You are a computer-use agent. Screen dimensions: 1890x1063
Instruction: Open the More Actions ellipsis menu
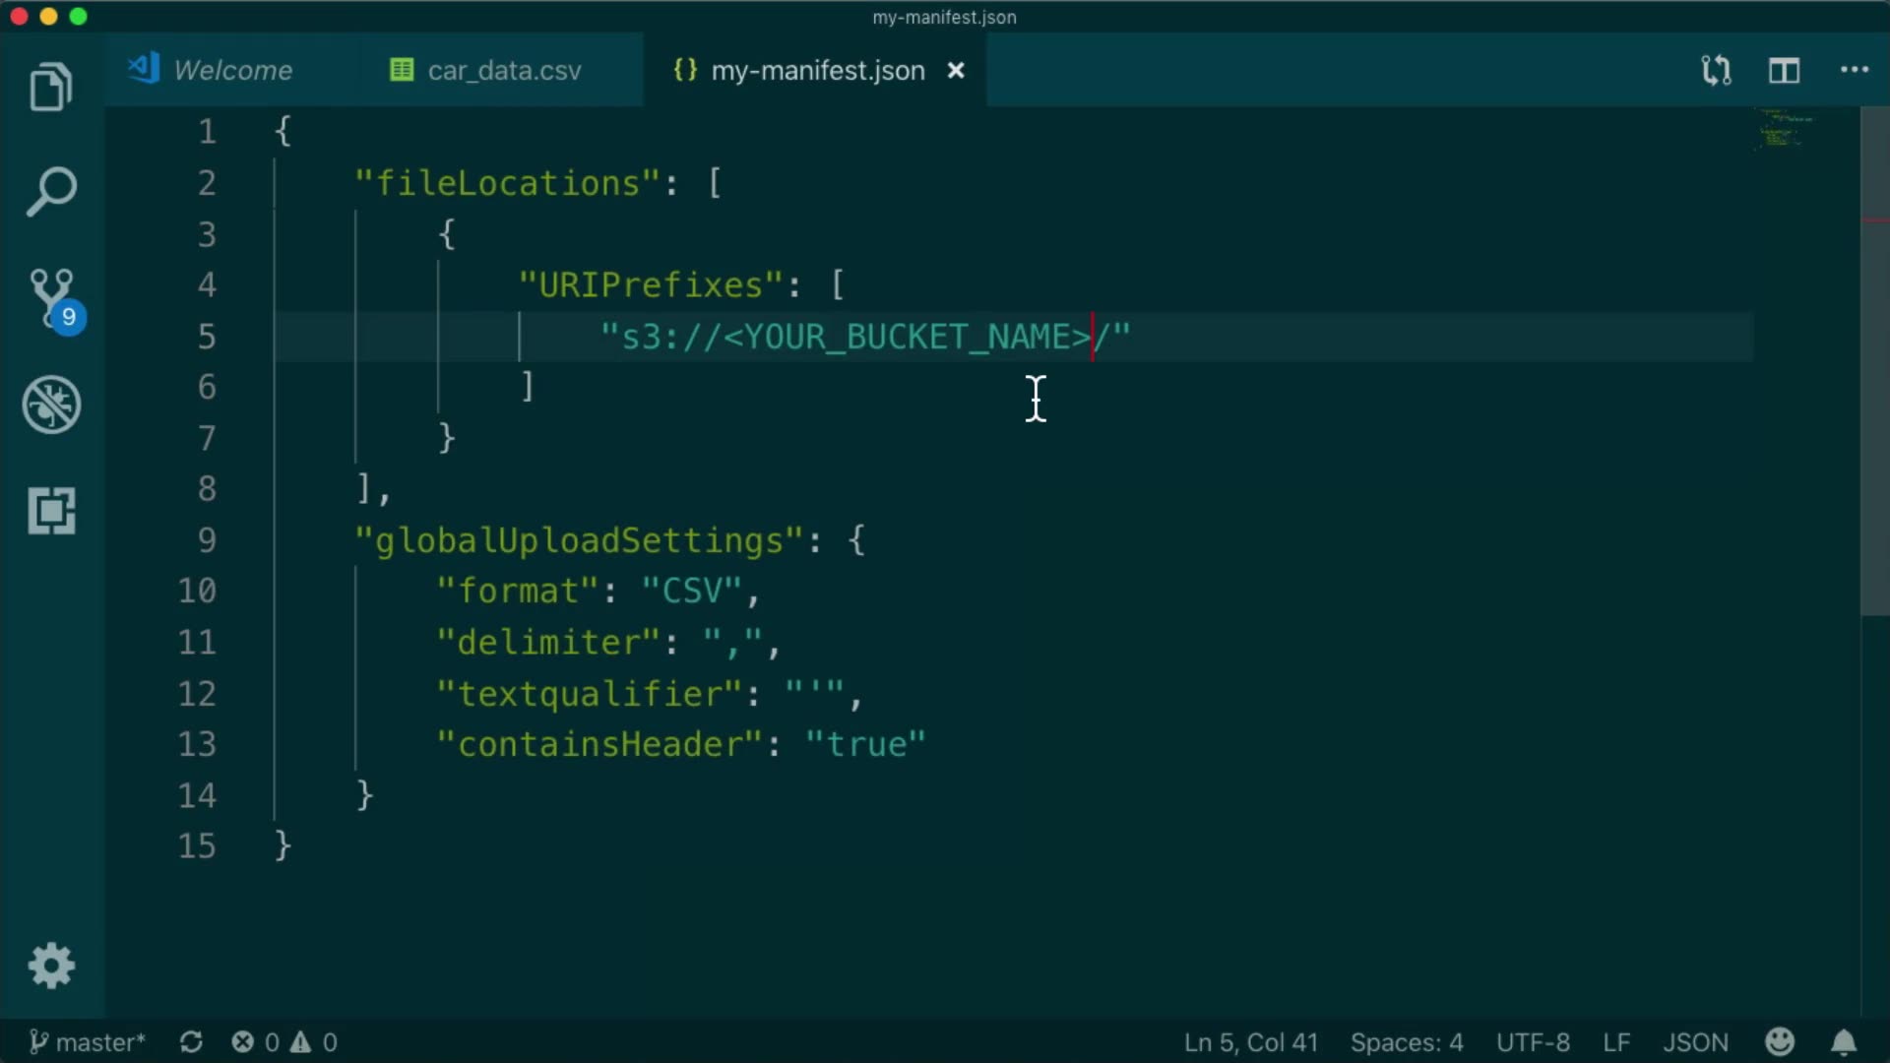pos(1854,70)
